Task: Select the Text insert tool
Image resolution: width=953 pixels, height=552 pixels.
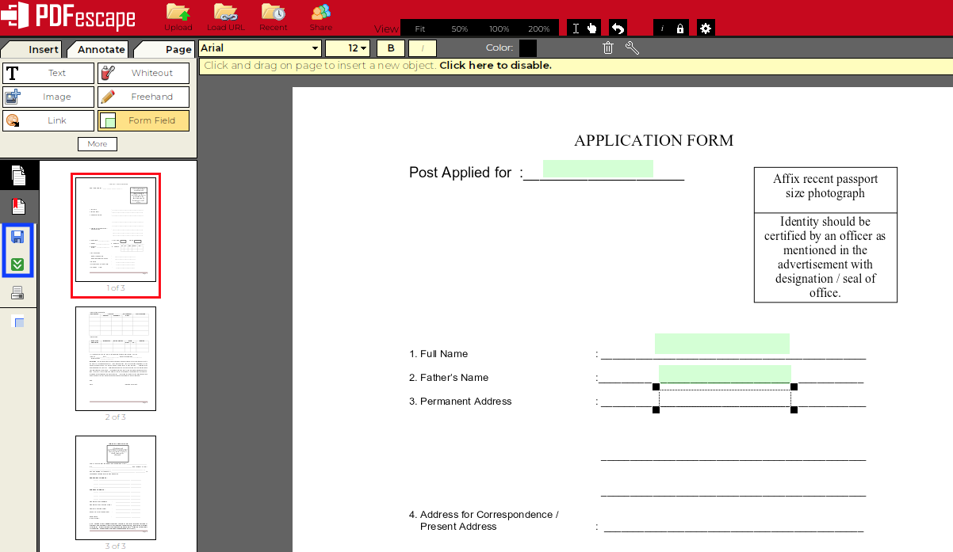Action: pyautogui.click(x=48, y=72)
